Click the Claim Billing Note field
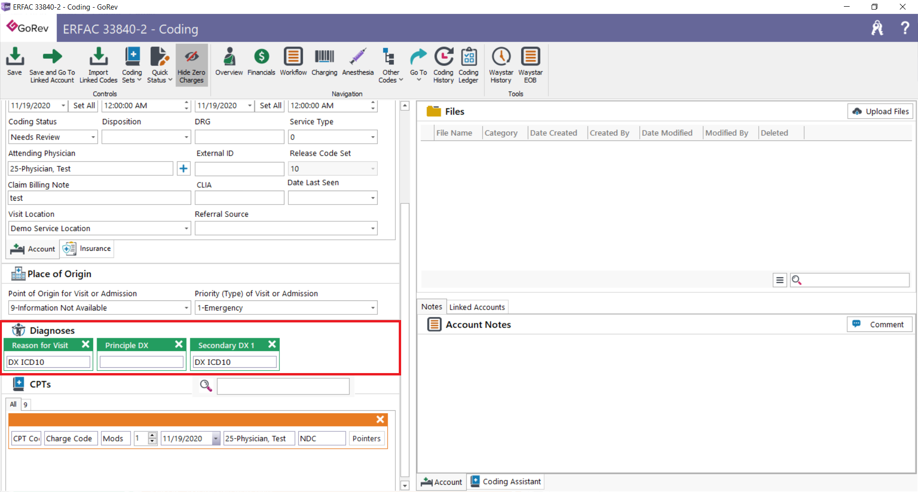918x492 pixels. click(x=99, y=198)
